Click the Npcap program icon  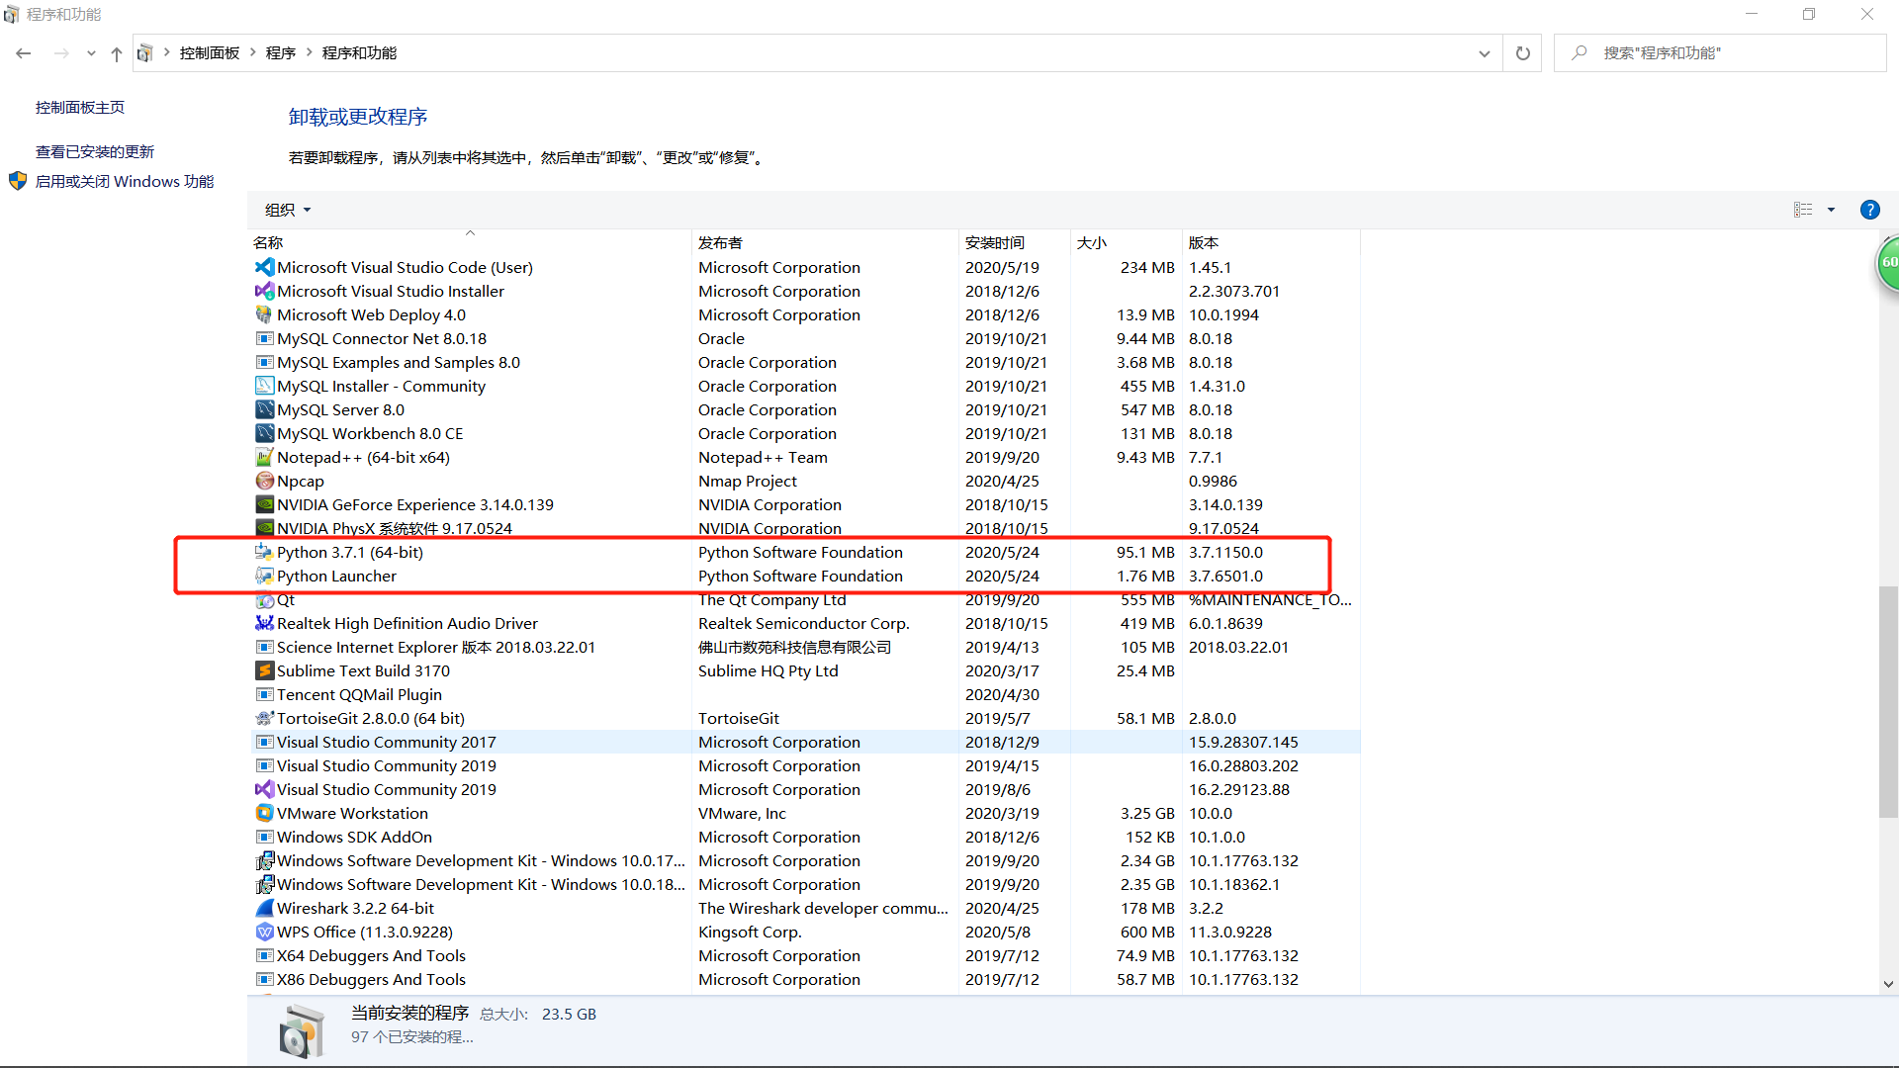pyautogui.click(x=264, y=481)
